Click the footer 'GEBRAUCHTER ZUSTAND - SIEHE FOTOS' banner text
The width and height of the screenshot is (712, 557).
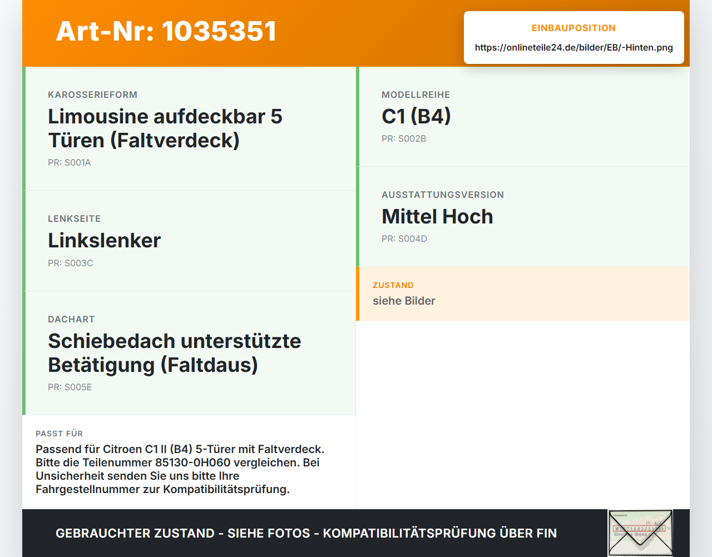tap(306, 534)
